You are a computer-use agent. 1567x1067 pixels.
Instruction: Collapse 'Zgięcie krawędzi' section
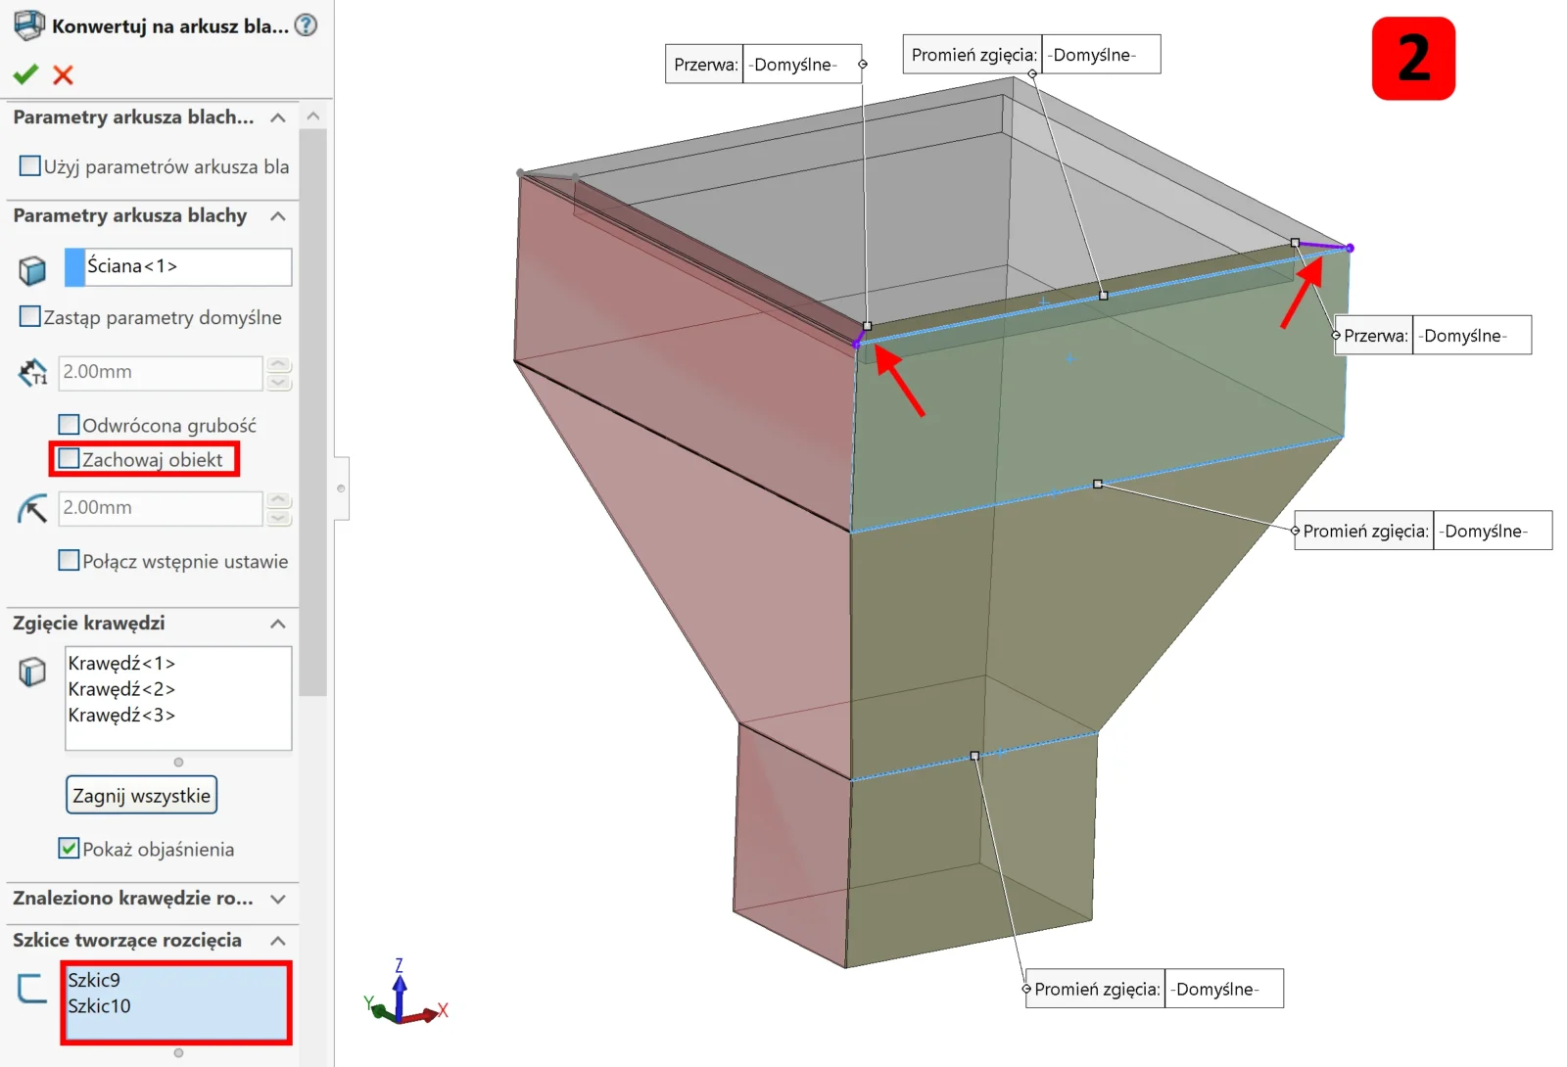point(278,624)
